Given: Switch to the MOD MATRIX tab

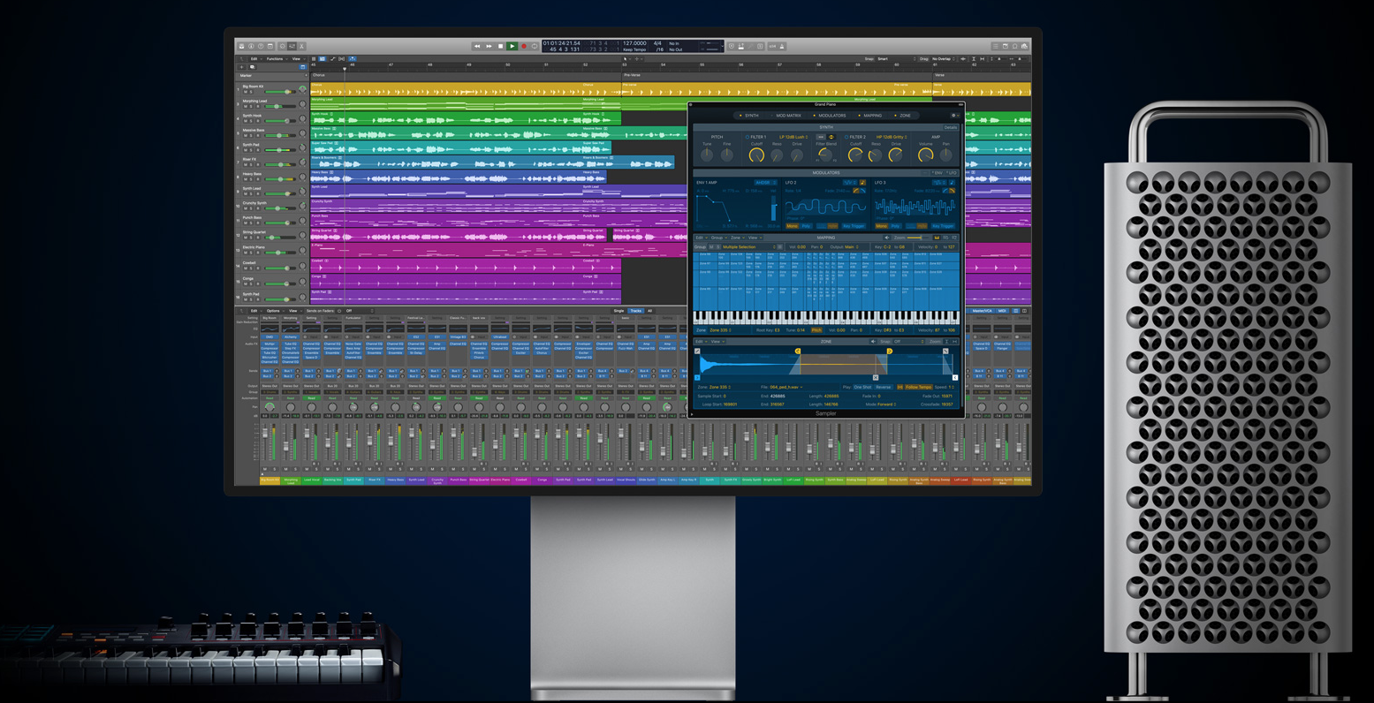Looking at the screenshot, I should [x=788, y=116].
